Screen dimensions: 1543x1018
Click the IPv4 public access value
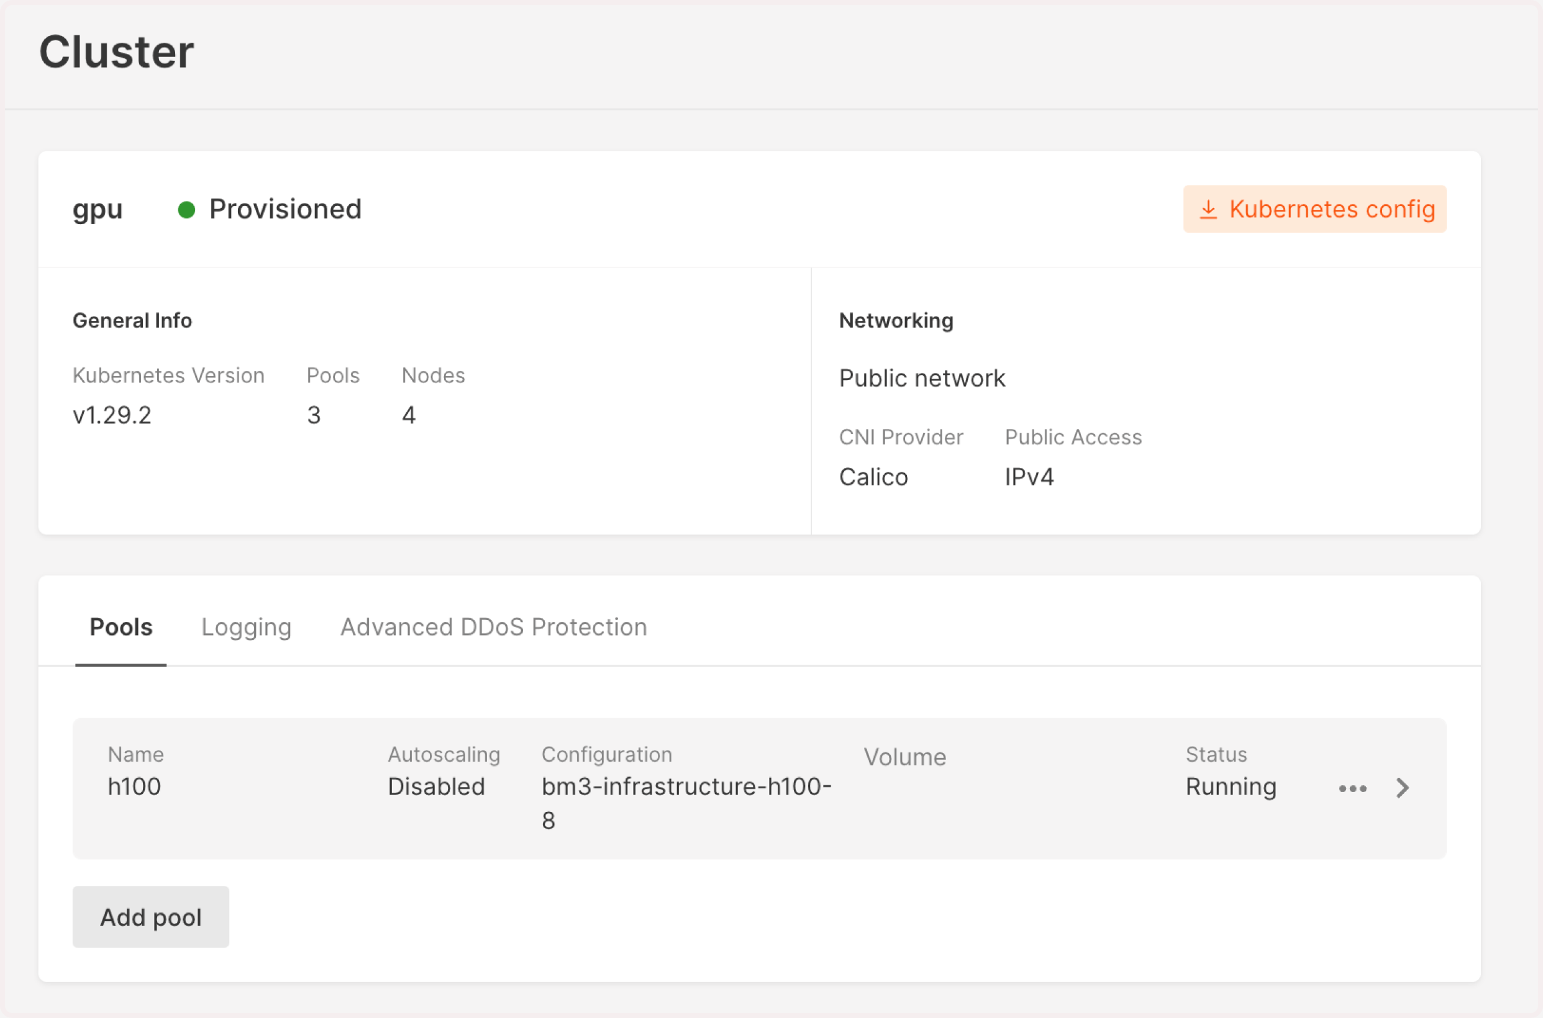[1029, 477]
